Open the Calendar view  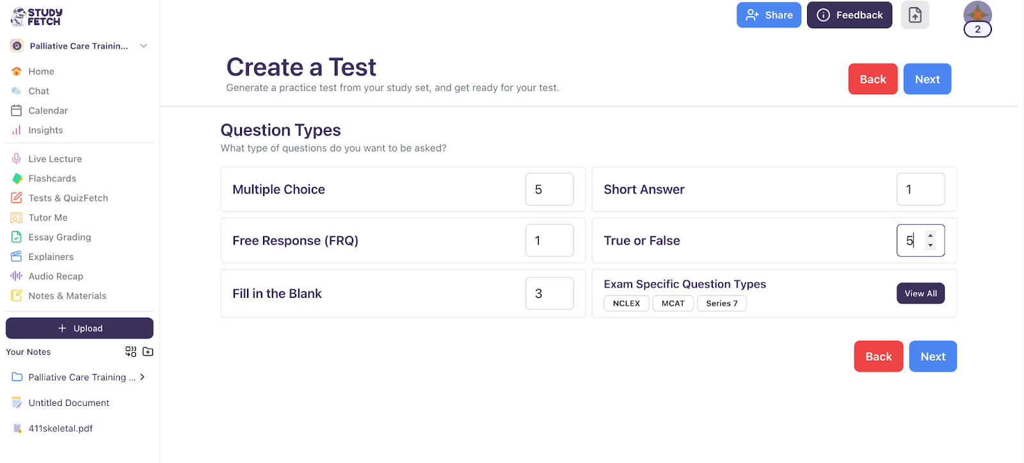pyautogui.click(x=48, y=110)
